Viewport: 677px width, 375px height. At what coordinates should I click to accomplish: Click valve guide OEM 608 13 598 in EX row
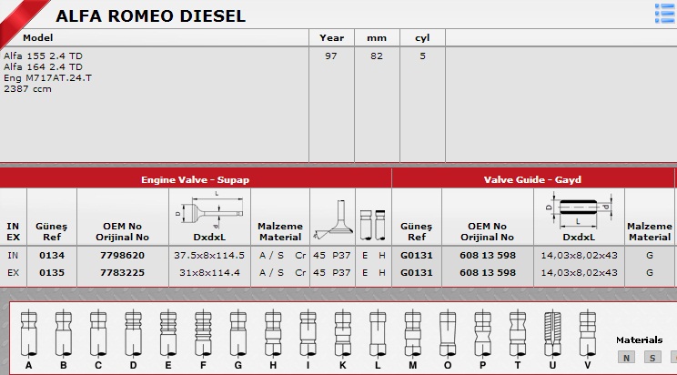pyautogui.click(x=487, y=271)
